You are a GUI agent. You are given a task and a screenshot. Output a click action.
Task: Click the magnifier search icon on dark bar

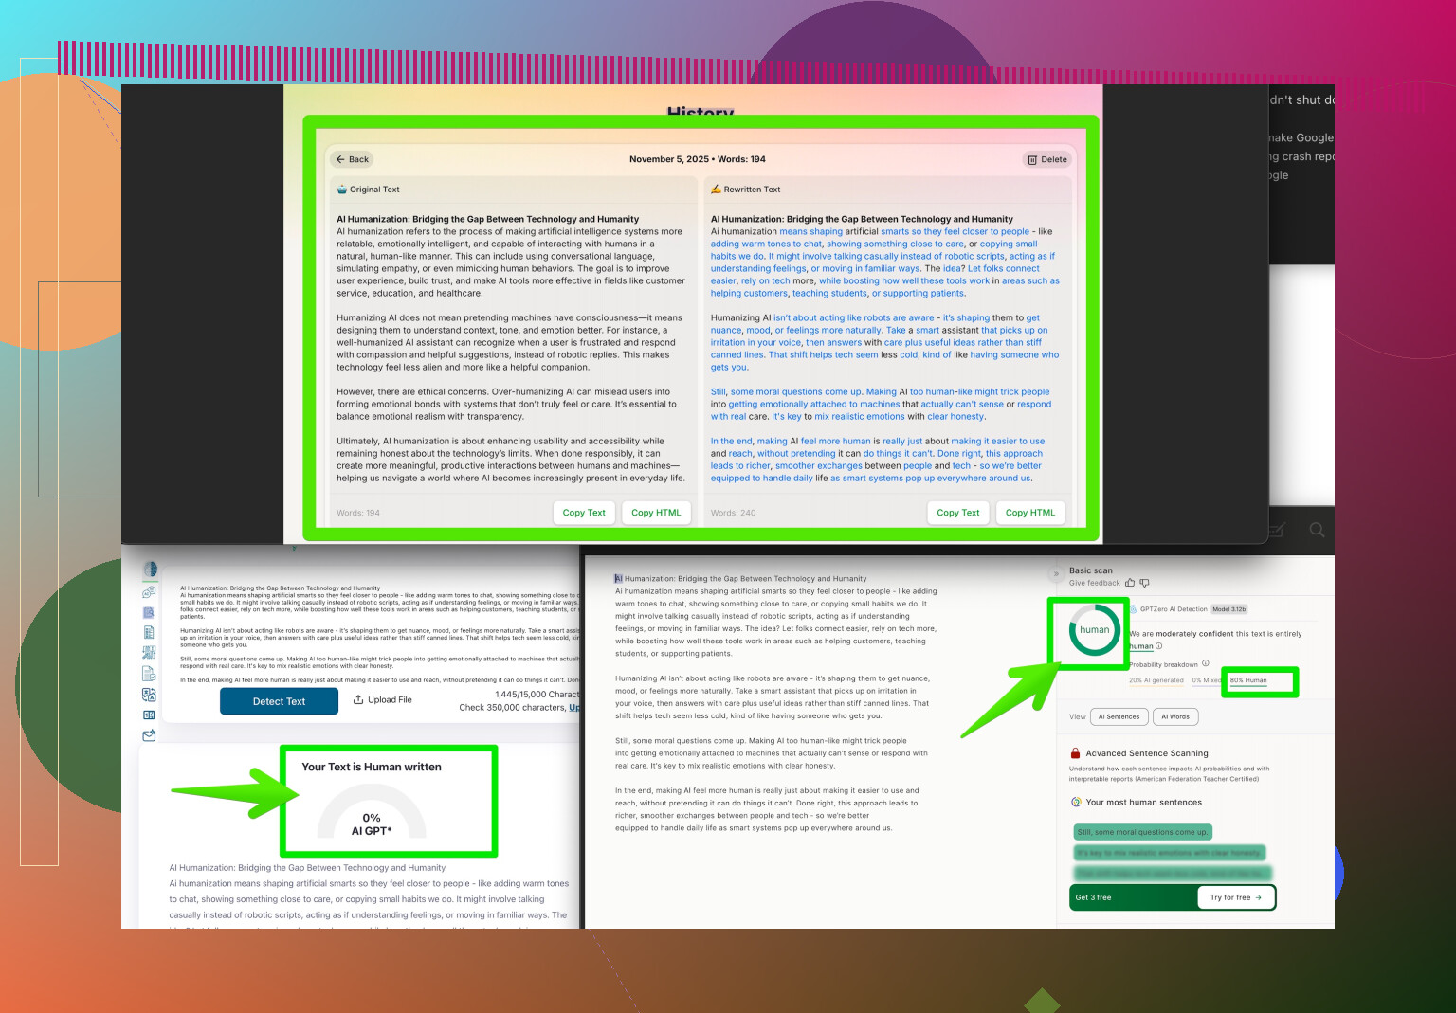pyautogui.click(x=1317, y=530)
